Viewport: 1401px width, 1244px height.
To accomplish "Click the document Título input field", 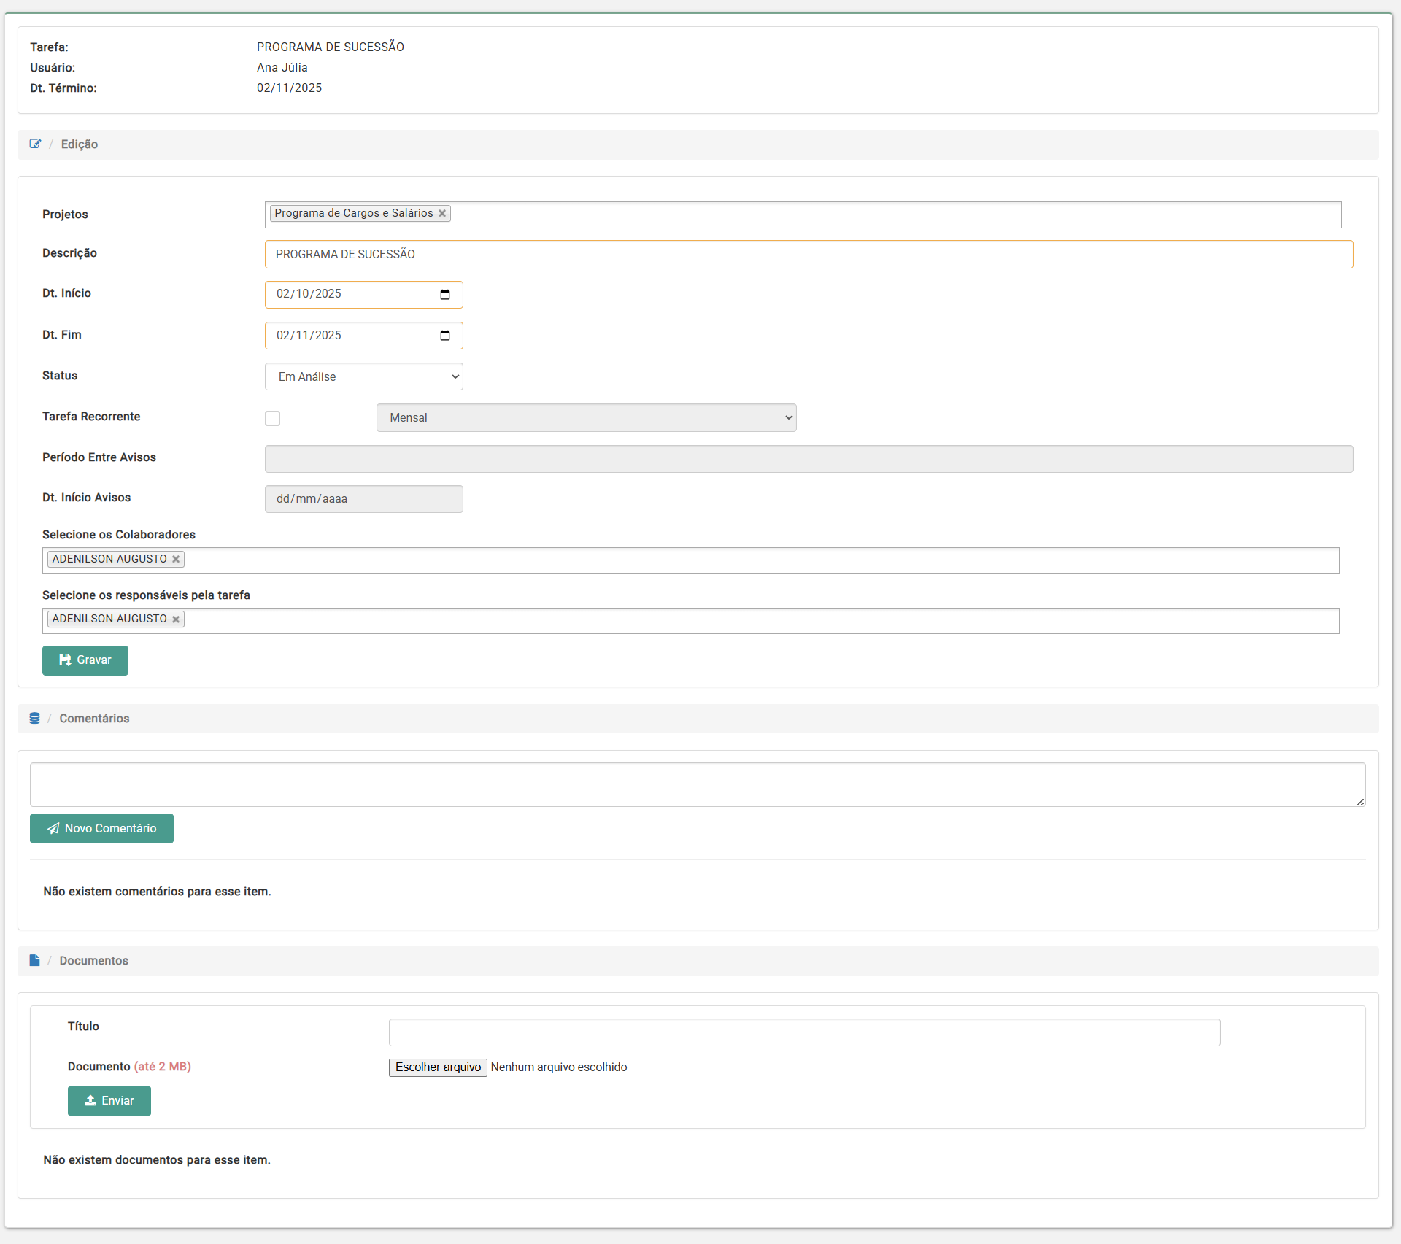I will [804, 1032].
